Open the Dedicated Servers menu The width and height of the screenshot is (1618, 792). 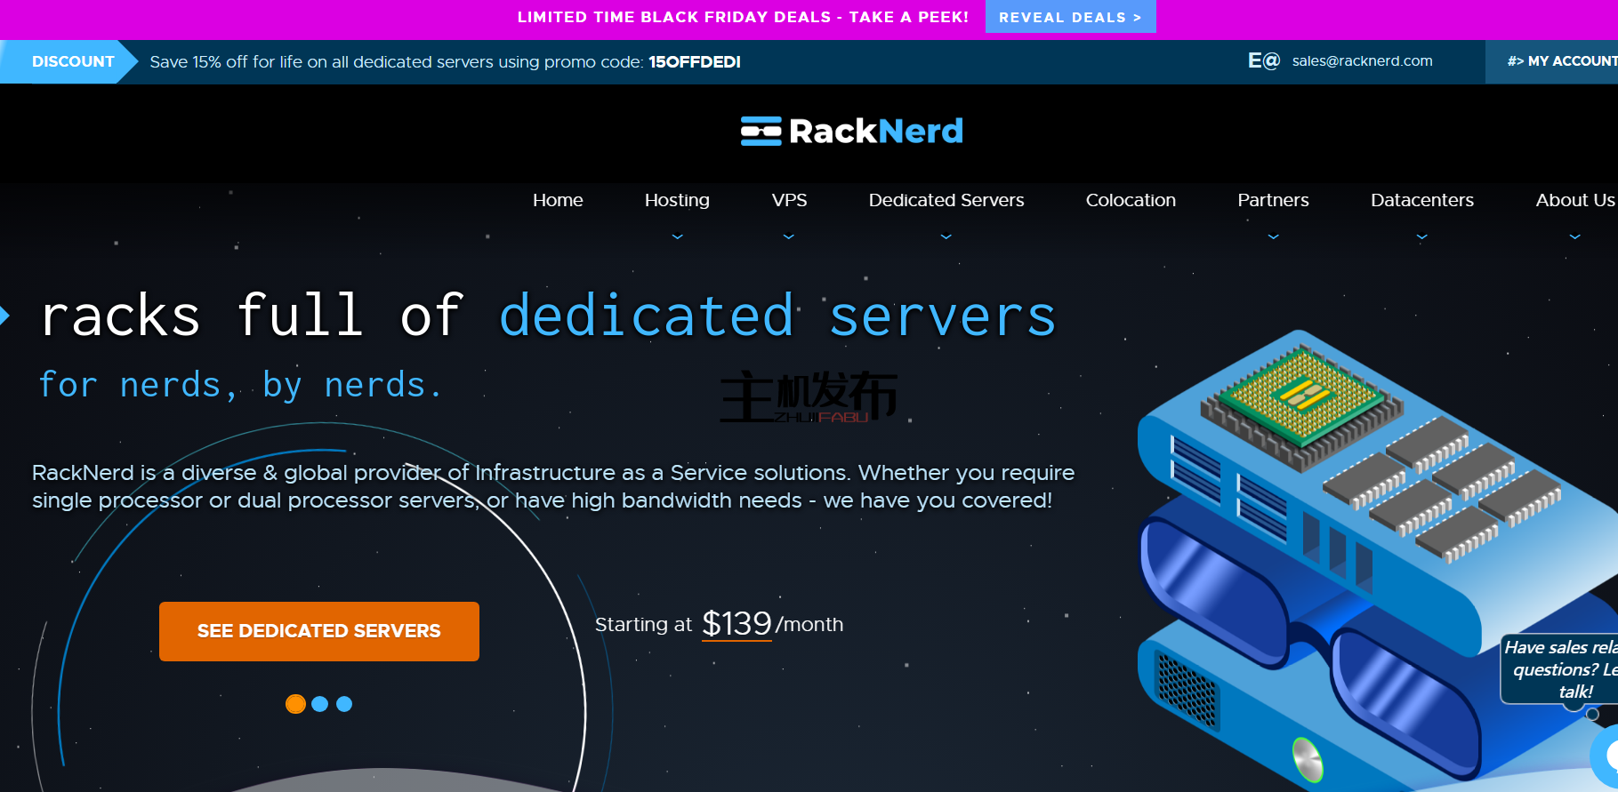[946, 200]
